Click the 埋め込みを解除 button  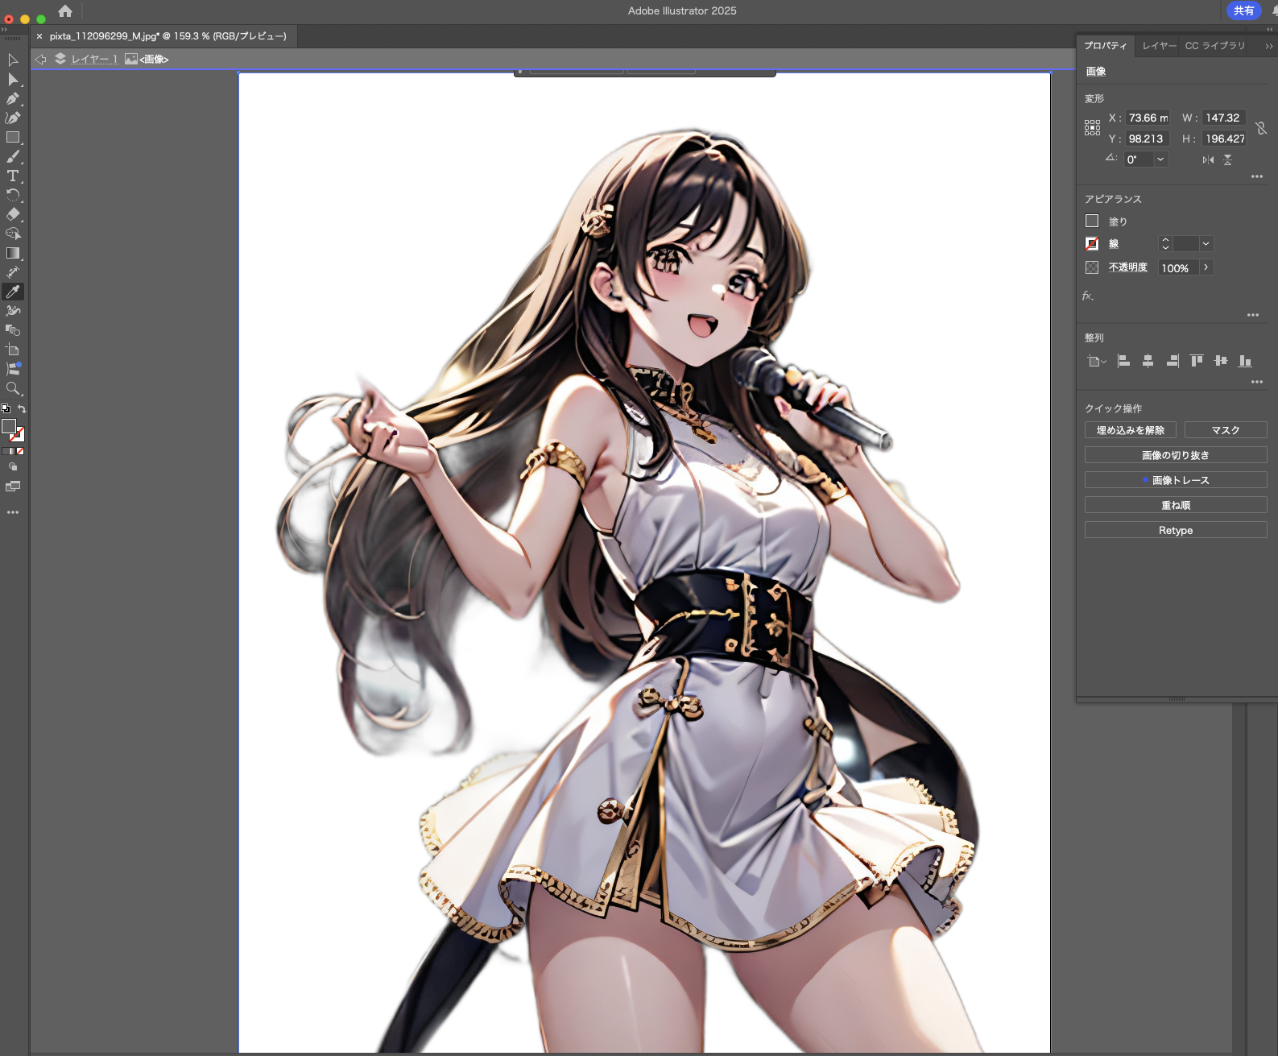[x=1130, y=430]
